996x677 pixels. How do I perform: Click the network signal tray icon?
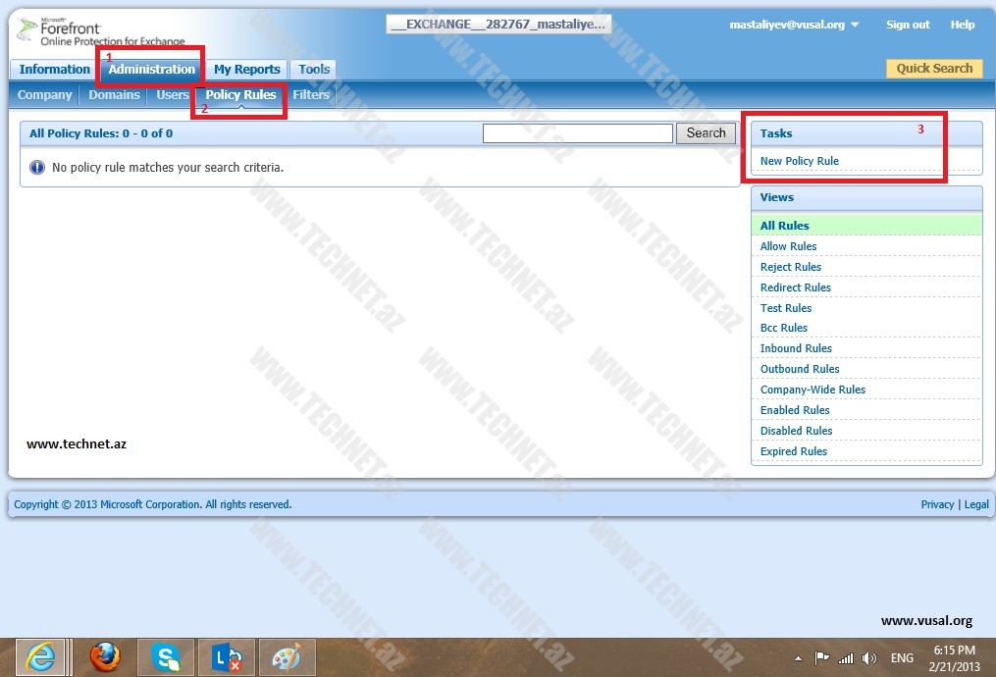tap(845, 658)
